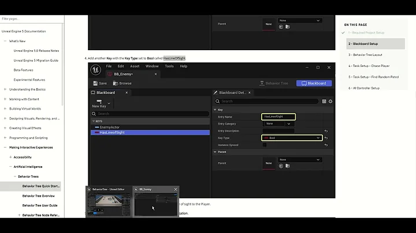Browse to asset icon in lower Parent row
The width and height of the screenshot is (416, 233).
tap(288, 166)
